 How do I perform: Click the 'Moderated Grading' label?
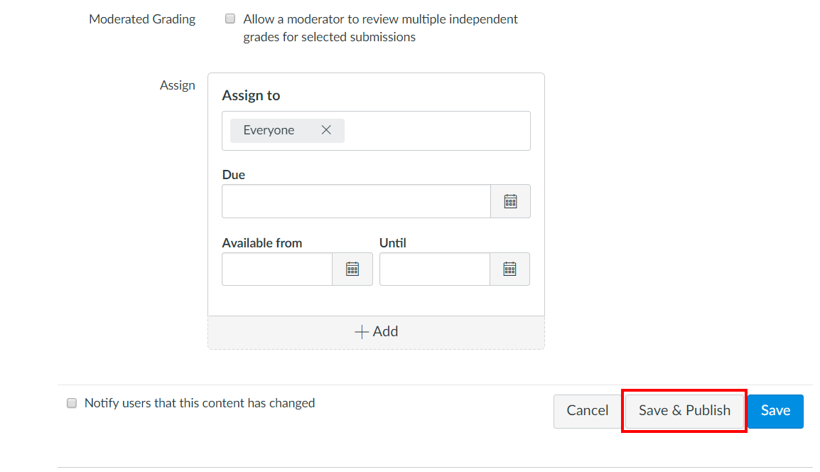coord(141,18)
